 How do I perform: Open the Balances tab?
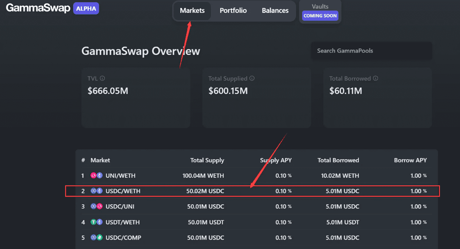tap(275, 11)
